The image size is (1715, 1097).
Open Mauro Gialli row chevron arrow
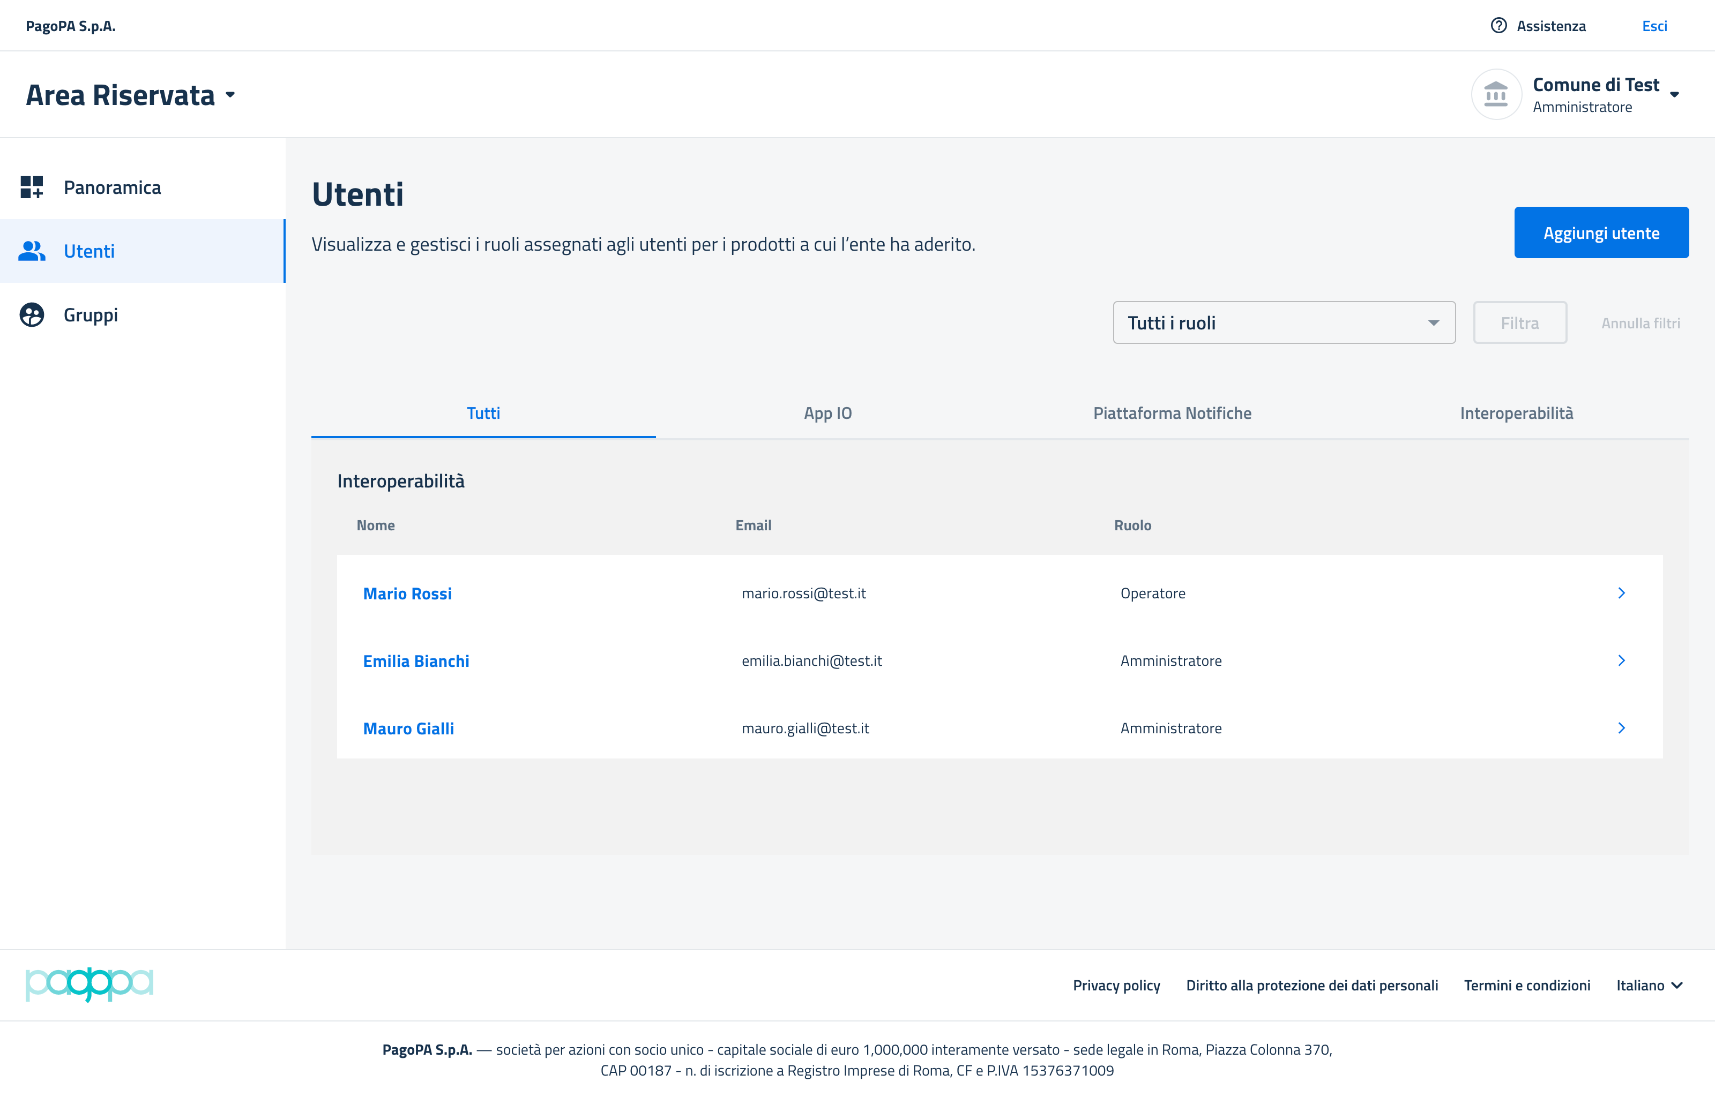(1621, 728)
